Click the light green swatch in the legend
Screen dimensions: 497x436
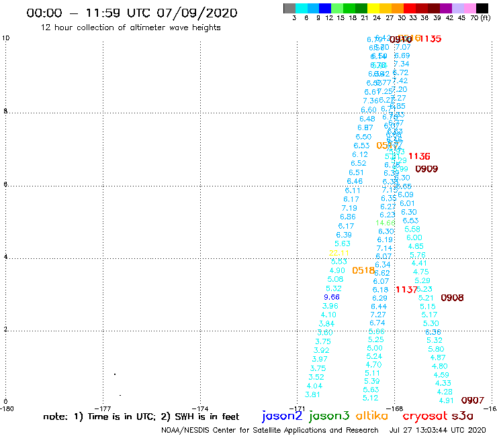point(337,8)
